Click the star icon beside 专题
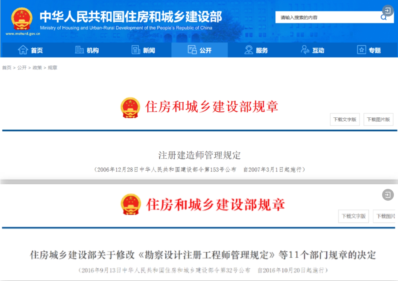The width and height of the screenshot is (398, 281). click(x=362, y=50)
